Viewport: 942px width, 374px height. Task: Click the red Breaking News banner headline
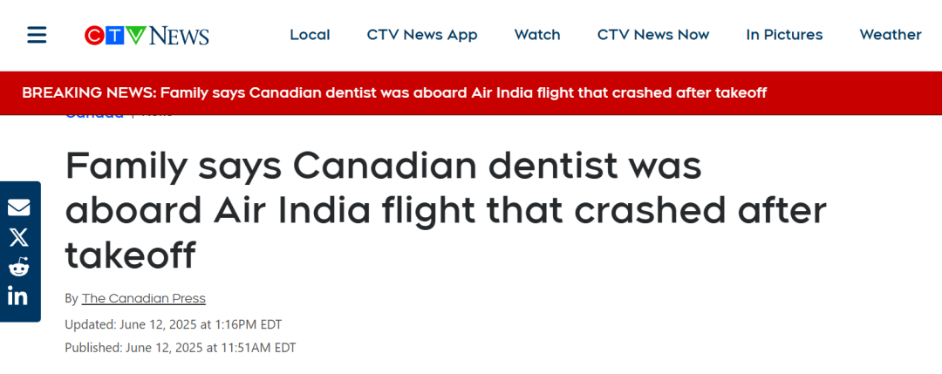click(x=394, y=92)
